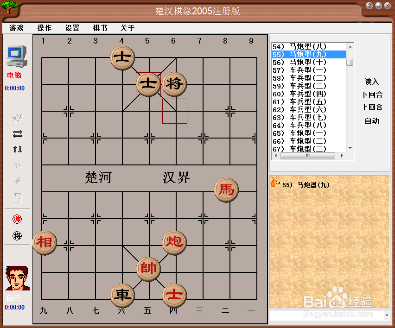Click horizontal scroll right arrow of list
The width and height of the screenshot is (395, 328).
coord(342,156)
